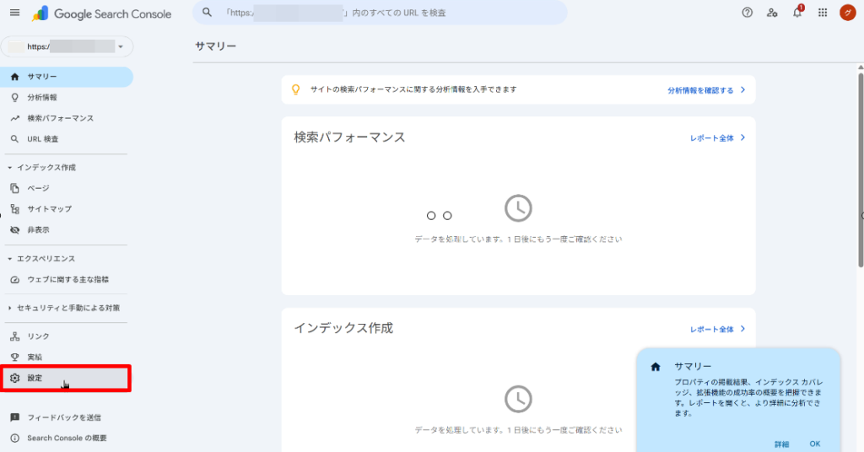Click the gauge icon for ウェブに関する主な指標

pyautogui.click(x=15, y=280)
